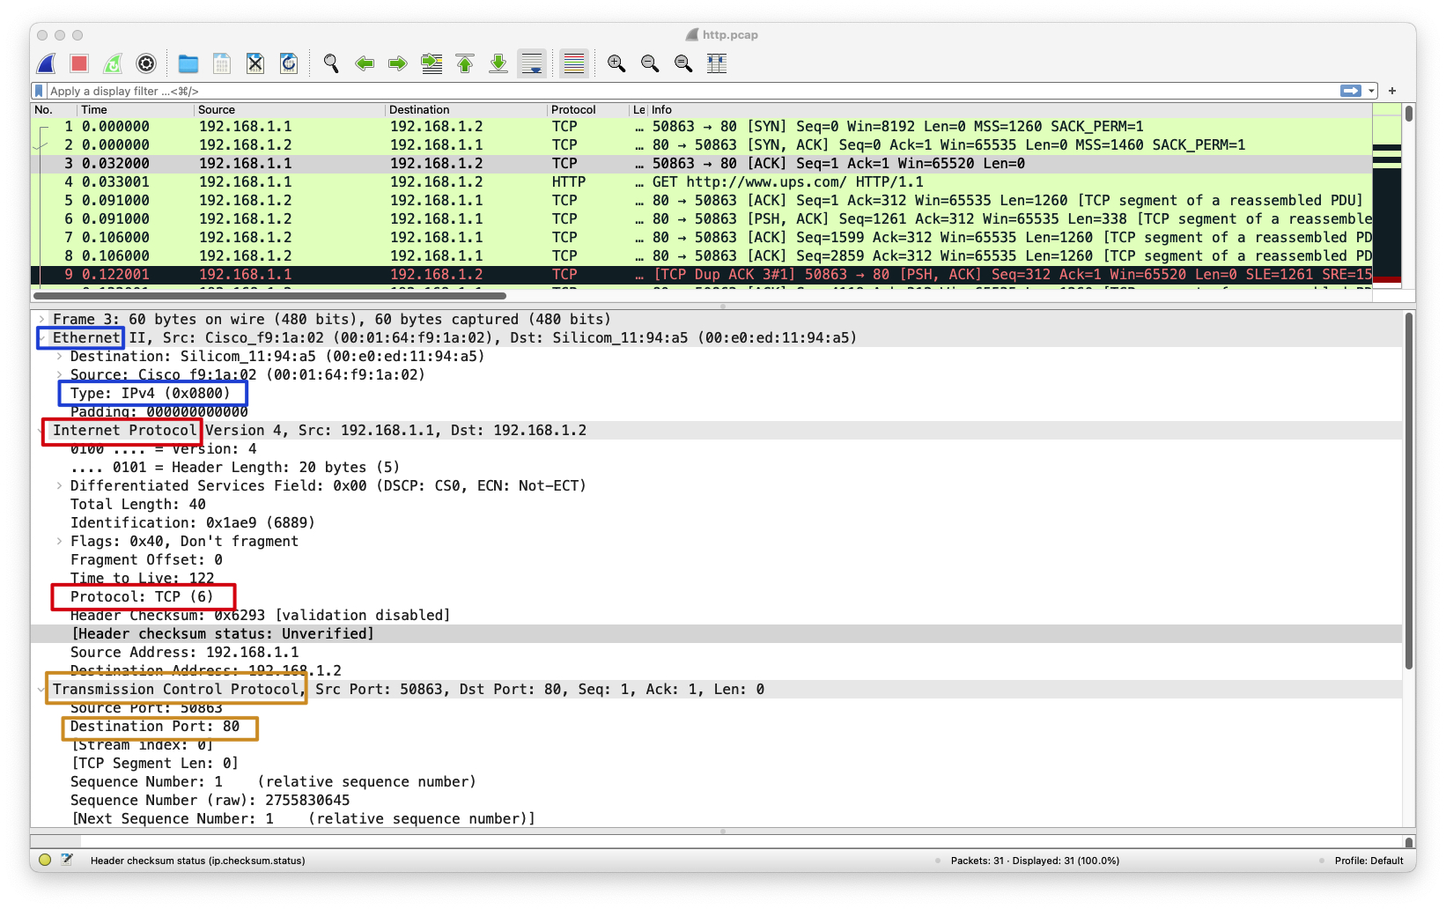
Task: Zoom in on the packet list text
Action: (616, 63)
